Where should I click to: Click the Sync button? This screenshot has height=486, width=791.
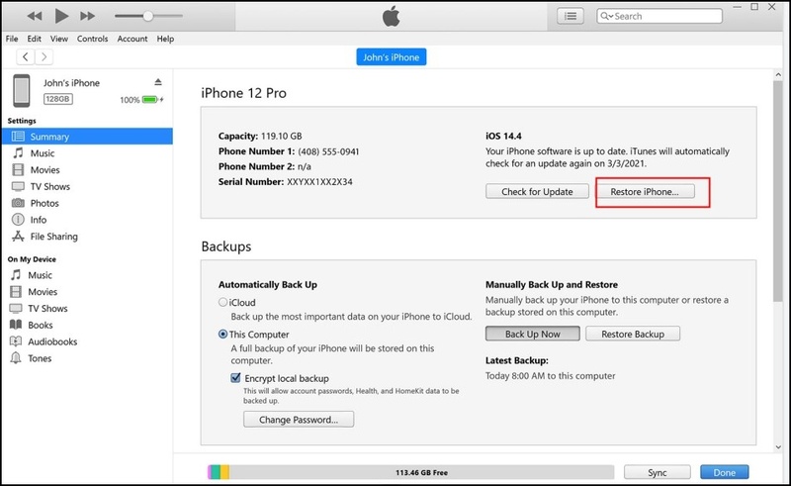click(x=657, y=472)
